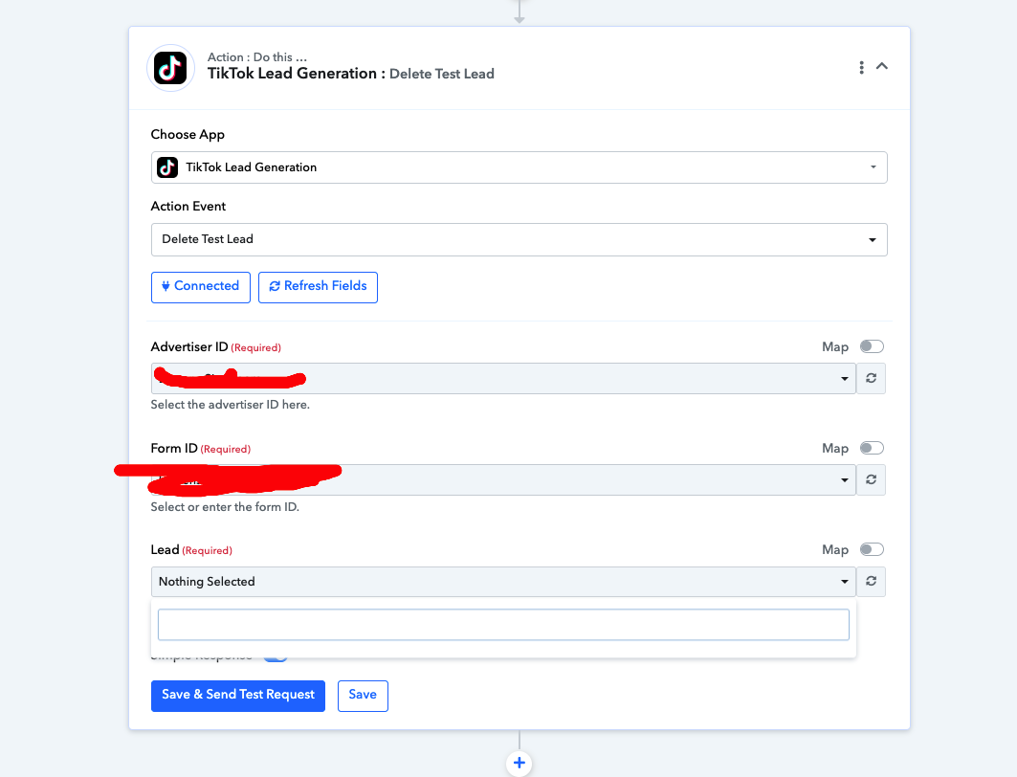
Task: Click the refresh icon beside Lead field
Action: [871, 581]
